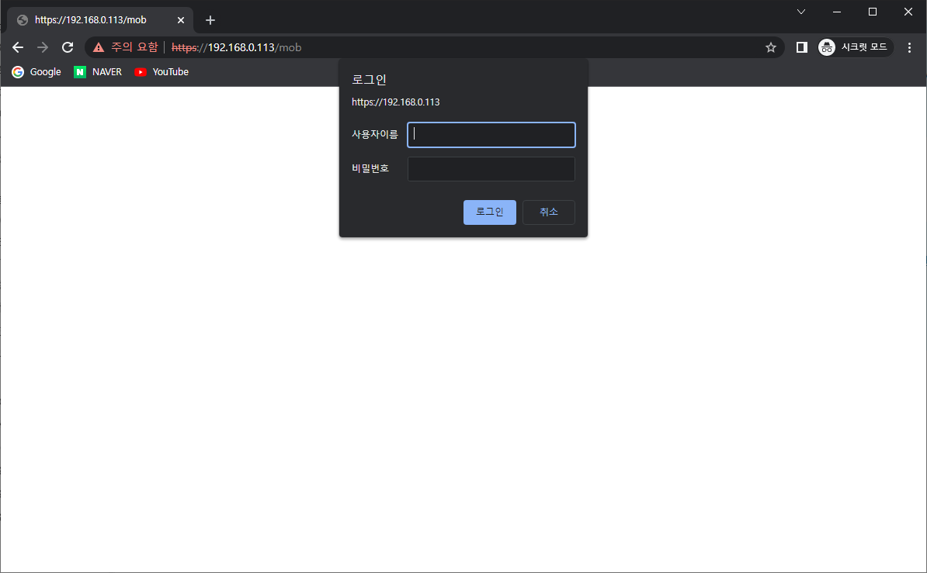Bookmark this page with star icon
The width and height of the screenshot is (927, 573).
point(770,47)
